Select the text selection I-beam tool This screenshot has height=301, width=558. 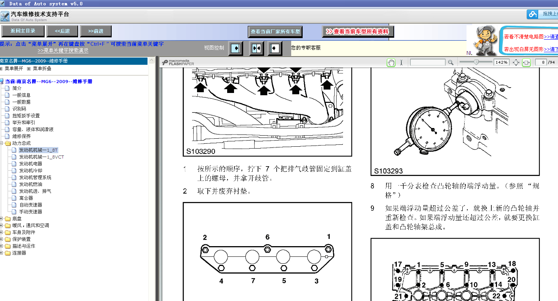401,62
